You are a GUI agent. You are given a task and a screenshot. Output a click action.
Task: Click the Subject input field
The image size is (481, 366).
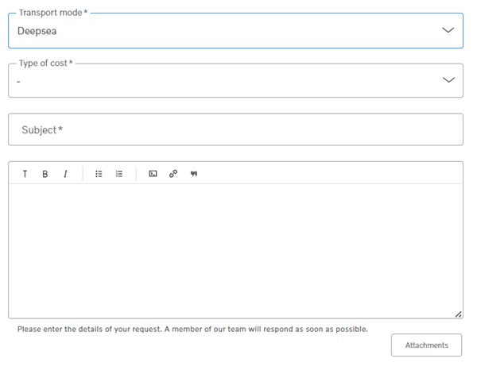(x=235, y=129)
